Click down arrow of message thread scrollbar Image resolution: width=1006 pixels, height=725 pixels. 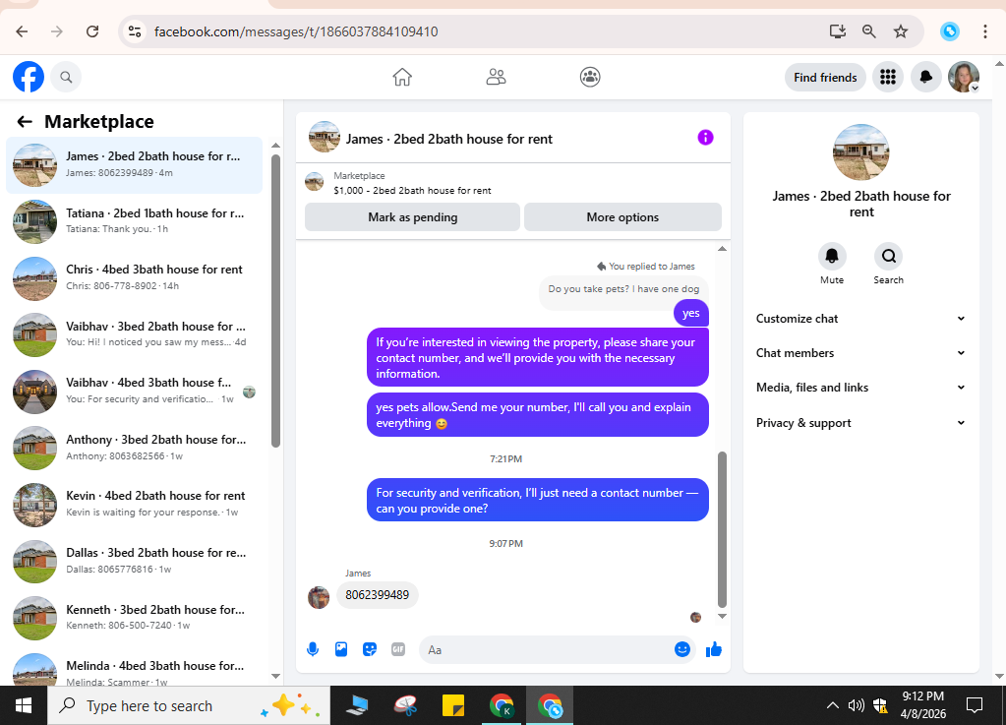[722, 616]
